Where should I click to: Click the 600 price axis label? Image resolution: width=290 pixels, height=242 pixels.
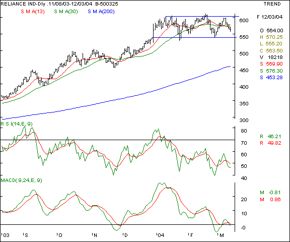[x=244, y=20]
